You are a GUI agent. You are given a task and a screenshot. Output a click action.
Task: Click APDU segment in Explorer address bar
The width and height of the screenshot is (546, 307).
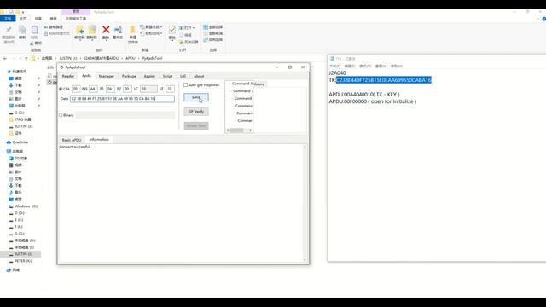point(131,59)
